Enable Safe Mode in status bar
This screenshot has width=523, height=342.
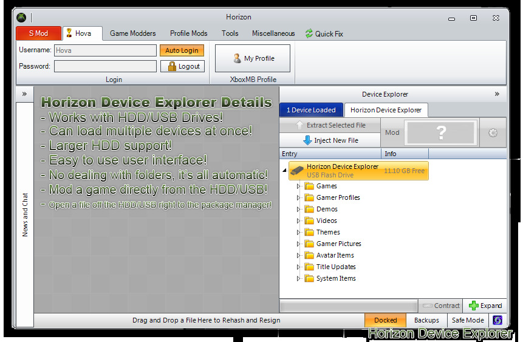pyautogui.click(x=467, y=320)
